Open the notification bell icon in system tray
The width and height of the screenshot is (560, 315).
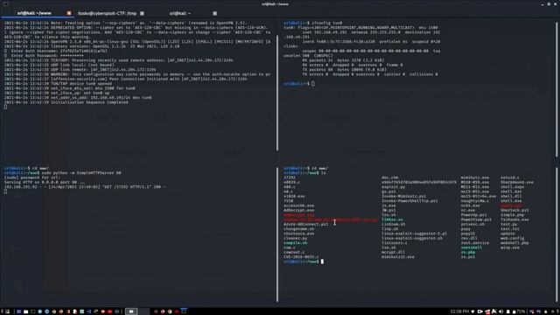[x=507, y=311]
